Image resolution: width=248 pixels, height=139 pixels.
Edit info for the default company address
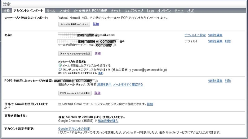coord(215,41)
